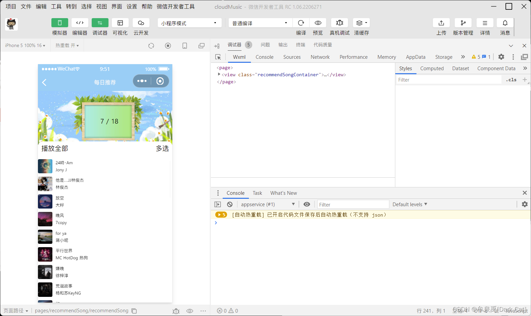The image size is (531, 316).
Task: Open devtools settings gear icon
Action: point(501,57)
